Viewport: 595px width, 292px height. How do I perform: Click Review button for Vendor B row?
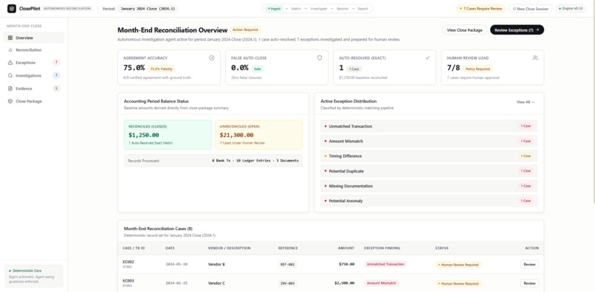pyautogui.click(x=529, y=264)
